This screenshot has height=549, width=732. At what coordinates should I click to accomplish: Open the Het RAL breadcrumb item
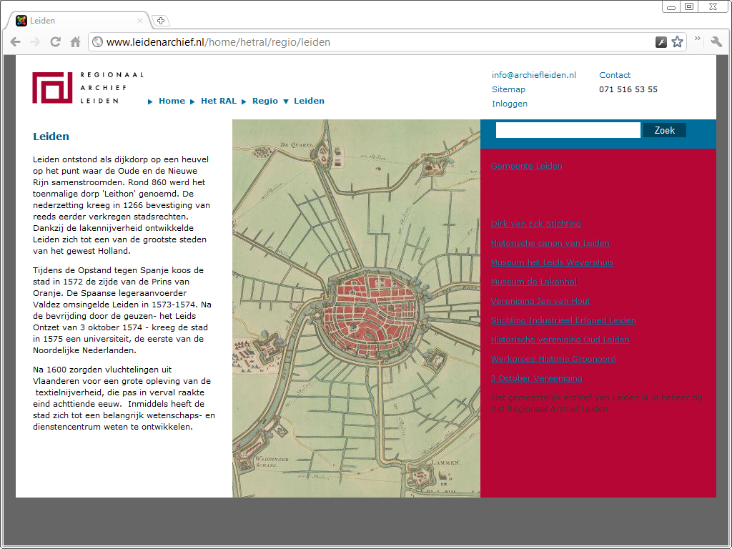pos(219,101)
